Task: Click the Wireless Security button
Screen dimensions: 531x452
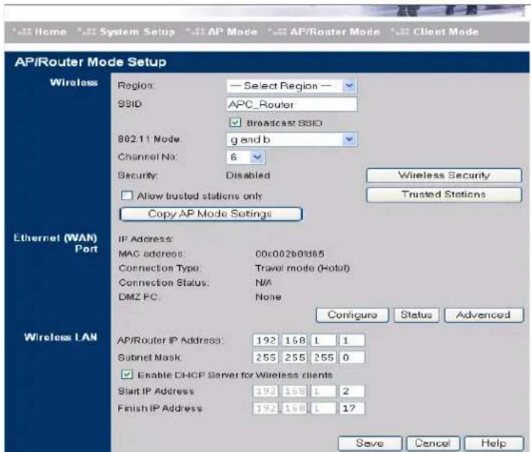Action: (444, 176)
